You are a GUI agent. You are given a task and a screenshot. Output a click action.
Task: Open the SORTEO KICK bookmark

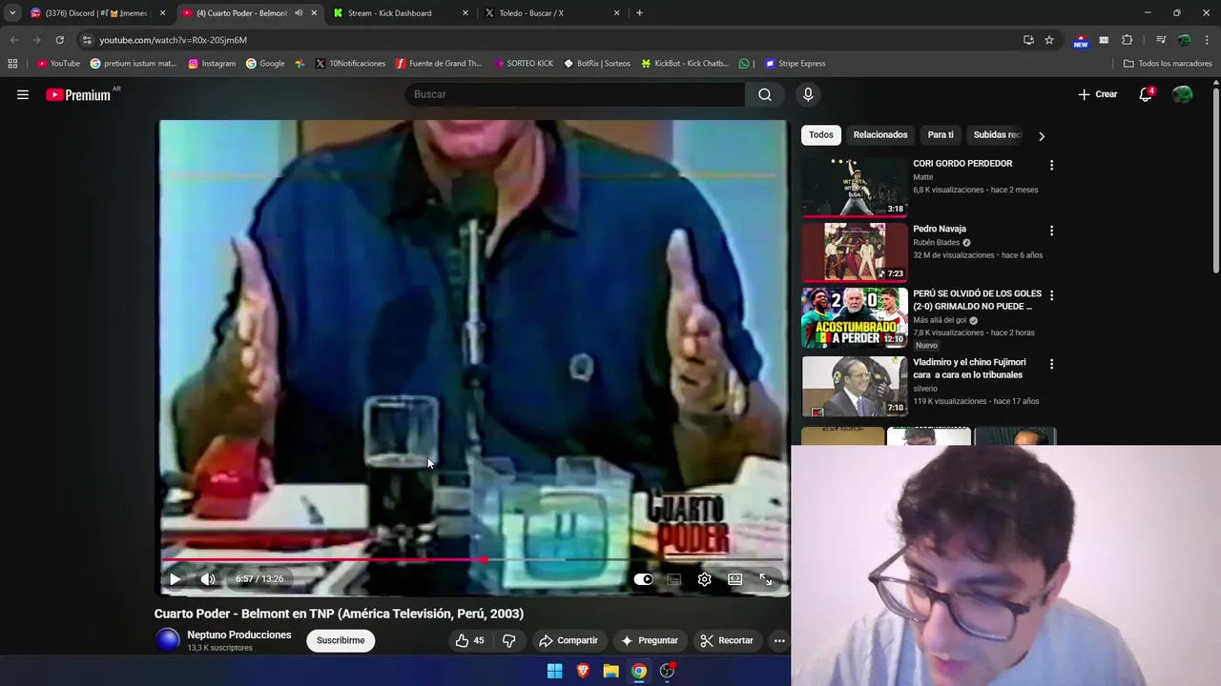[524, 64]
